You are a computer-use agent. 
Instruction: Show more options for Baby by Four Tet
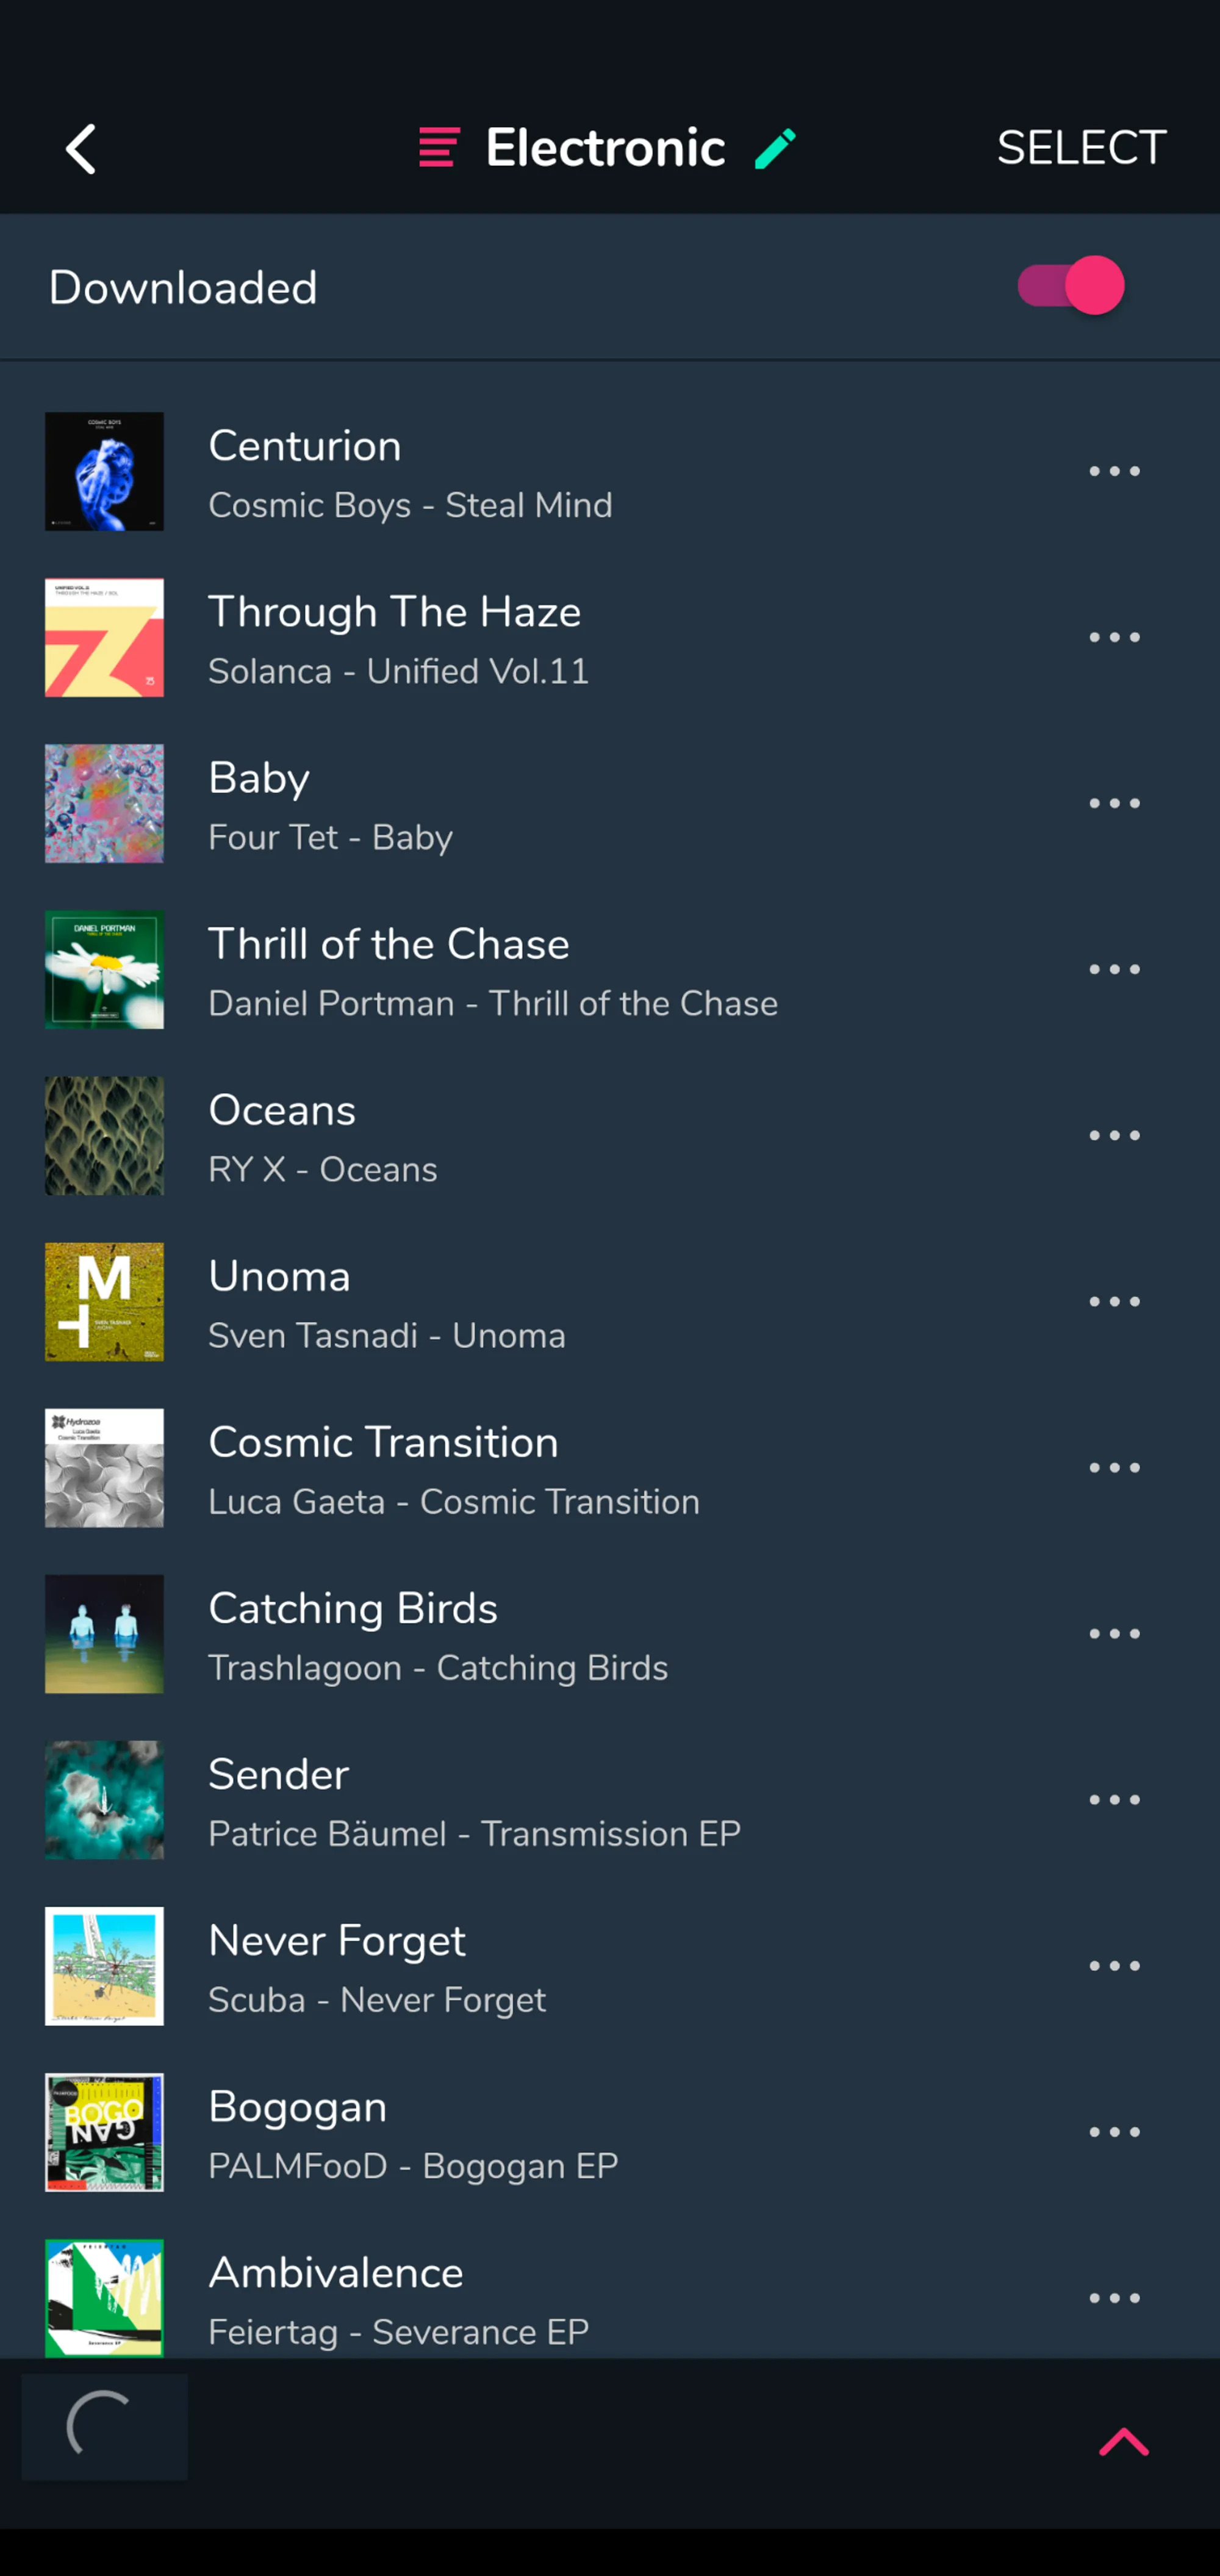tap(1114, 803)
